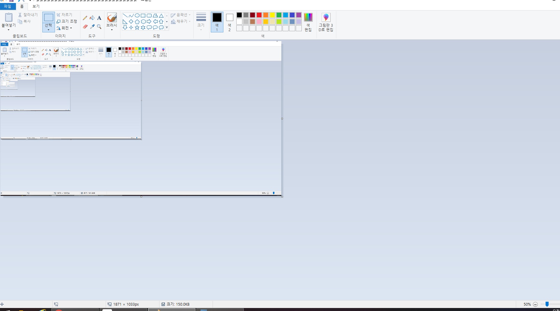This screenshot has height=311, width=560.
Task: Open the Fill (채우기) dropdown
Action: pos(181,21)
